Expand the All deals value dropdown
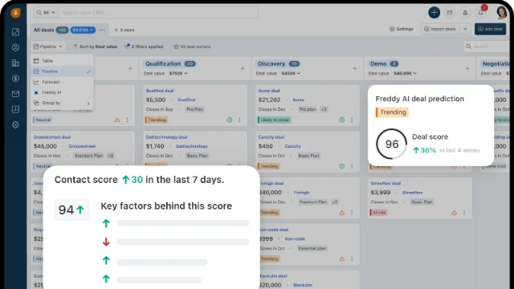Viewport: 514px width, 289px height. (x=83, y=30)
